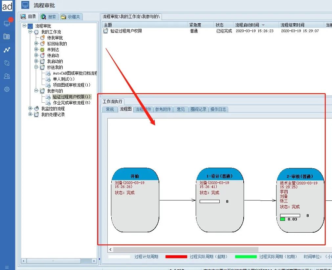Viewport: 332px width, 270px height.
Task: Click the monitor icon with red notification badge
Action: click(7, 23)
